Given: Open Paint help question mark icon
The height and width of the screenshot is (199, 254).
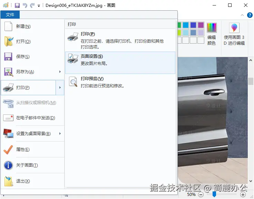Looking at the screenshot, I should [x=250, y=15].
